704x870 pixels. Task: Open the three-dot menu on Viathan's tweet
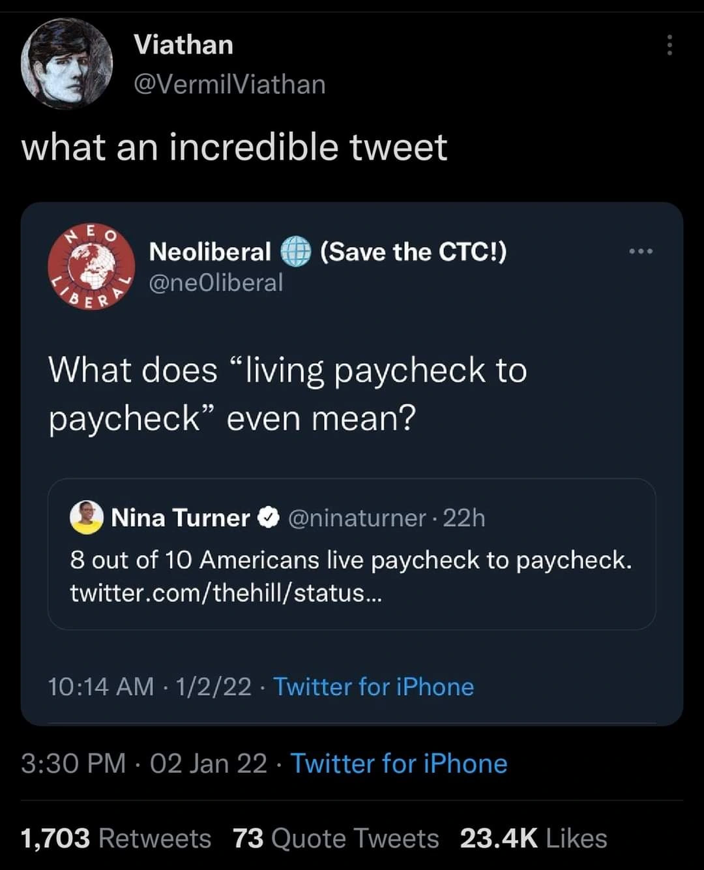click(669, 45)
